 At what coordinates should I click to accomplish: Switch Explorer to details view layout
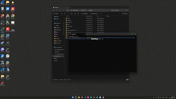tap(127, 79)
